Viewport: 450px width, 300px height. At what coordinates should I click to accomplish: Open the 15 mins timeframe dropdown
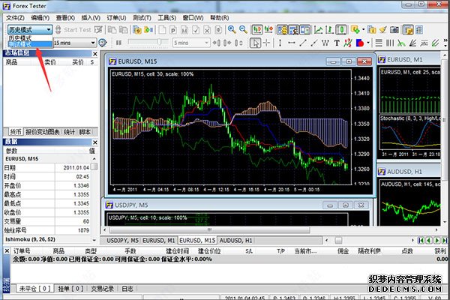pyautogui.click(x=93, y=43)
